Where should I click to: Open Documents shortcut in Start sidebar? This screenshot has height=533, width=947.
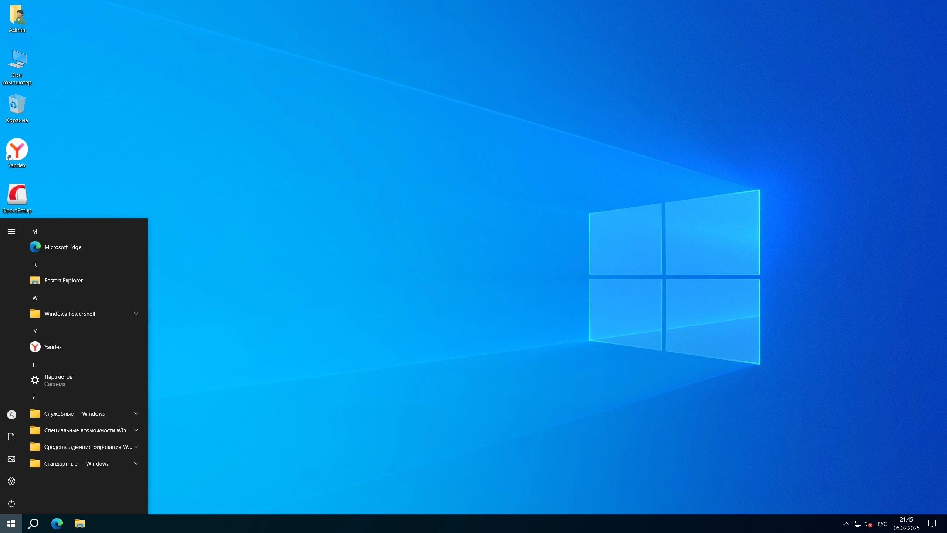click(x=11, y=437)
